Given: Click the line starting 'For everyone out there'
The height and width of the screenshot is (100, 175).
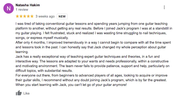Looking at the screenshot, I should pos(91,75).
